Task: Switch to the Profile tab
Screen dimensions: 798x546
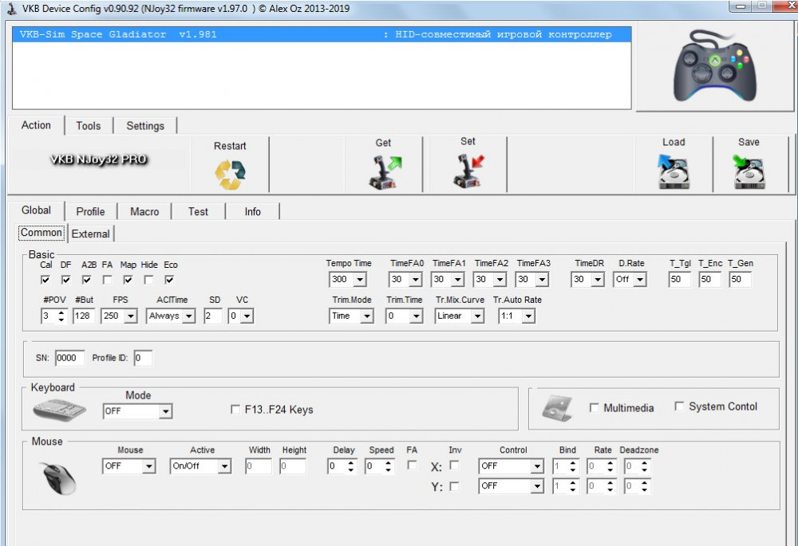Action: coord(90,211)
